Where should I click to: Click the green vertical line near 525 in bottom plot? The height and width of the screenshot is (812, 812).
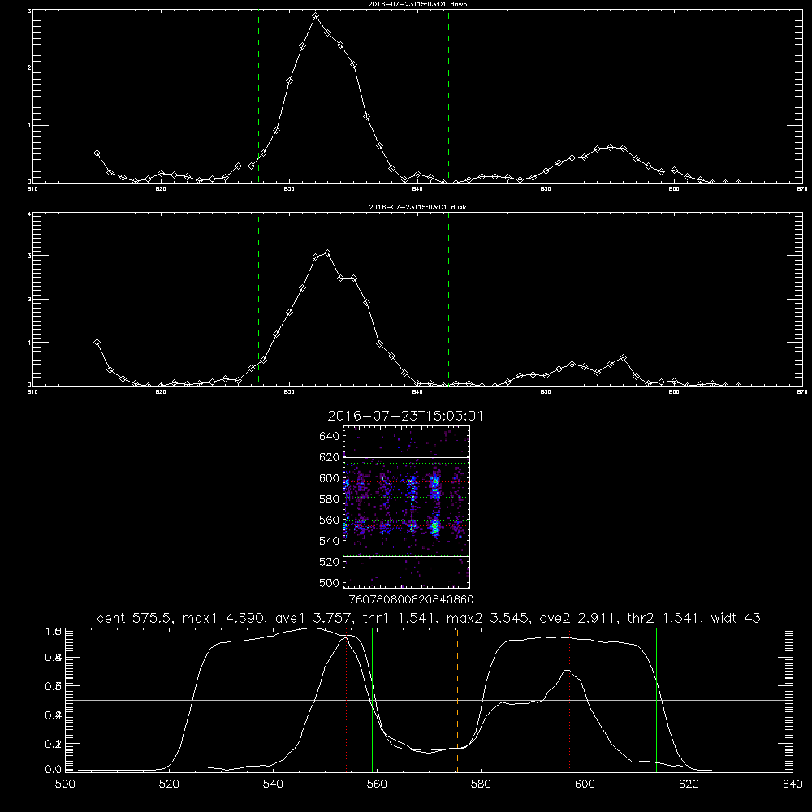[x=197, y=700]
